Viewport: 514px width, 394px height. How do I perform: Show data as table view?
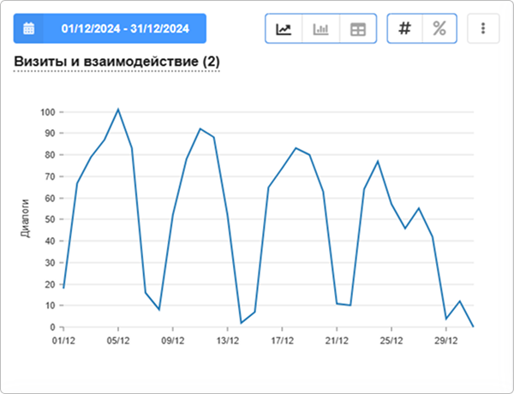(358, 28)
